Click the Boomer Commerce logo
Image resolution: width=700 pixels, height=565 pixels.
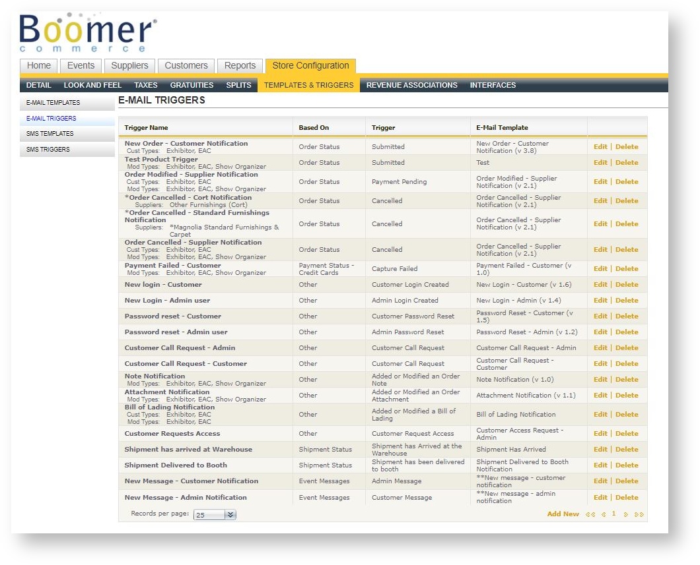point(88,32)
